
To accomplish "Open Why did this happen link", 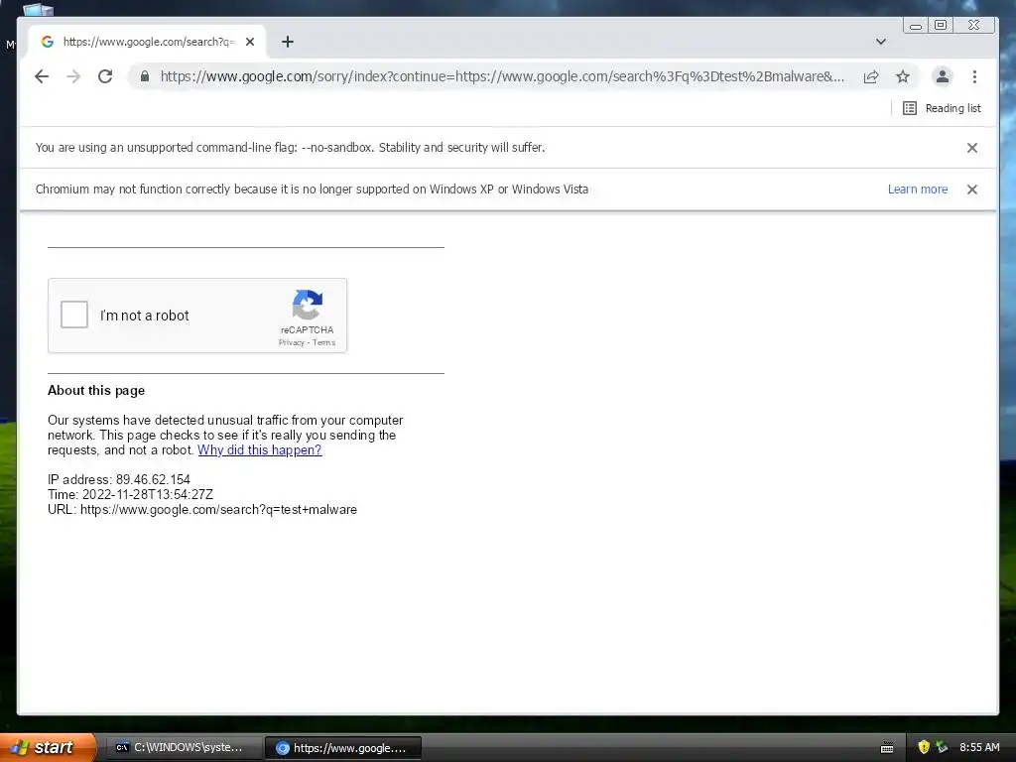I will 259,449.
